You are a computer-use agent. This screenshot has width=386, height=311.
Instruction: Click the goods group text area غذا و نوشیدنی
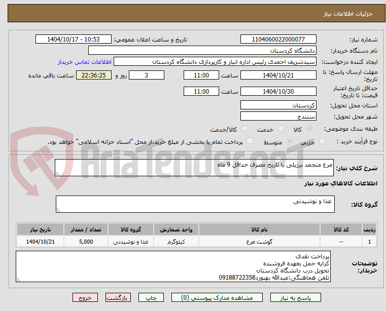[x=195, y=204]
